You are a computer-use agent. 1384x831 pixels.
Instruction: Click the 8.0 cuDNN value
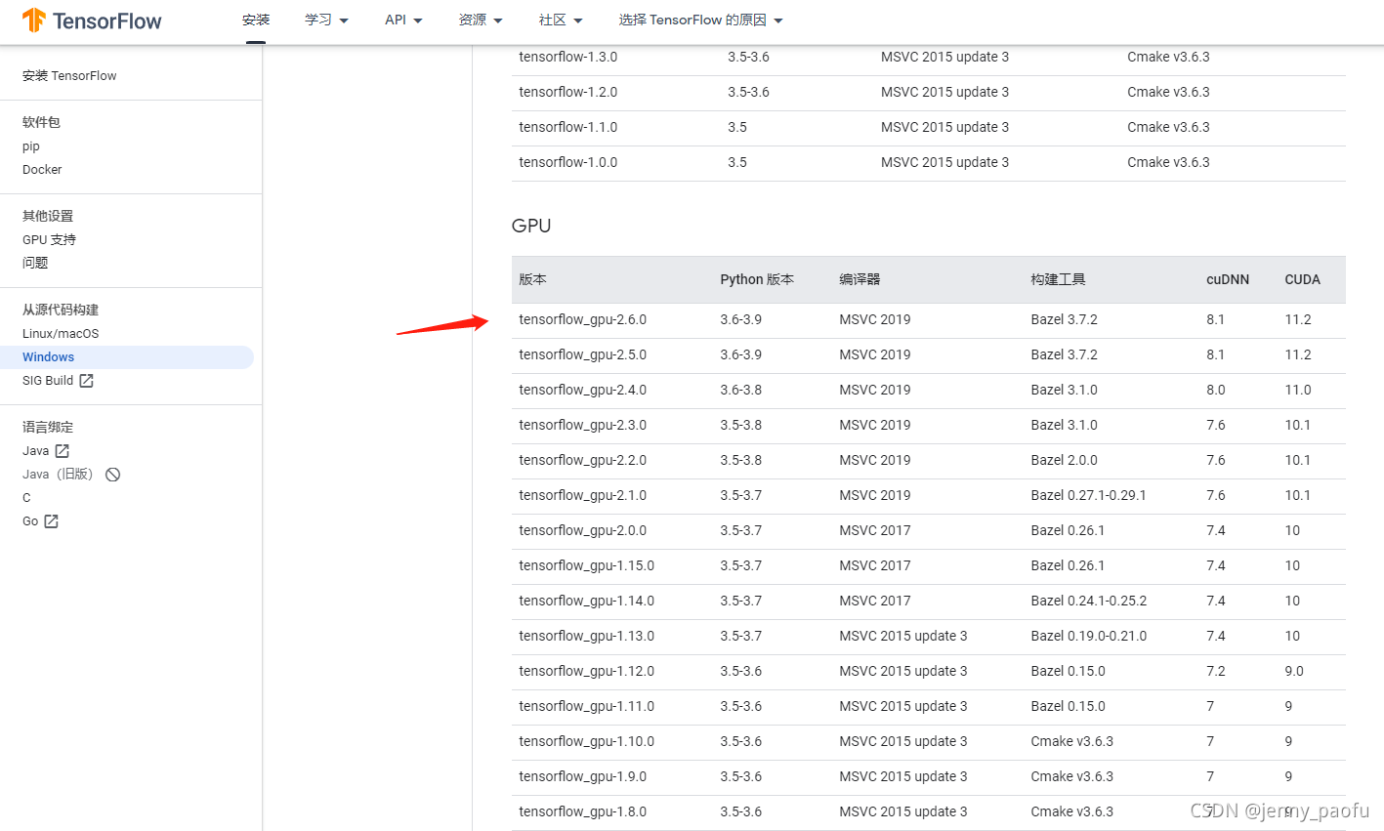pos(1216,390)
